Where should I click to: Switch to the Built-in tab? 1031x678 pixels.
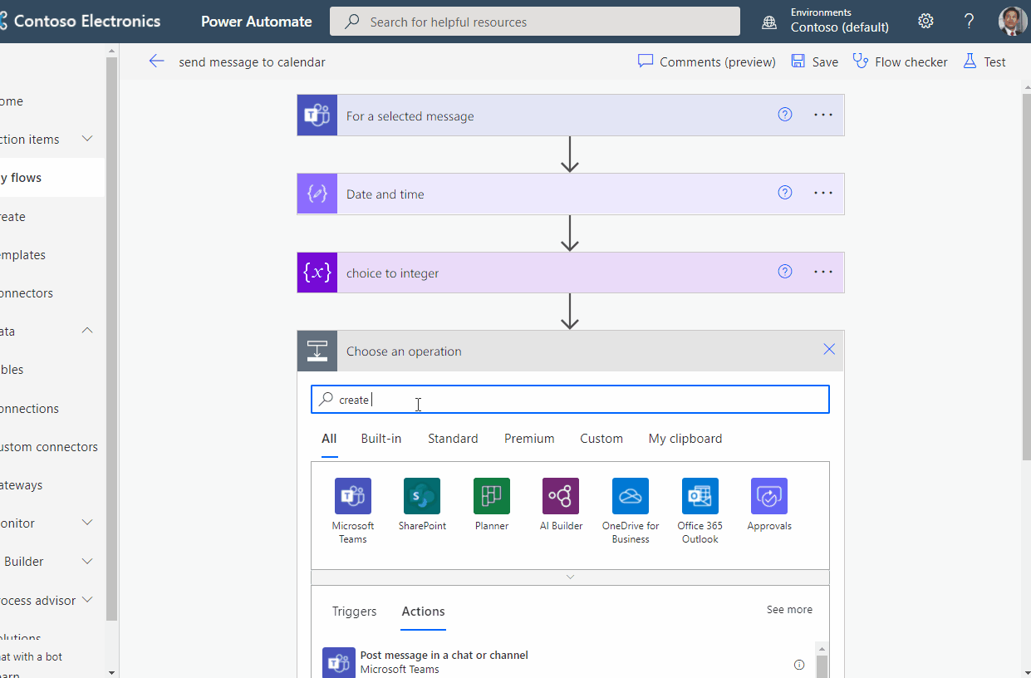[381, 439]
